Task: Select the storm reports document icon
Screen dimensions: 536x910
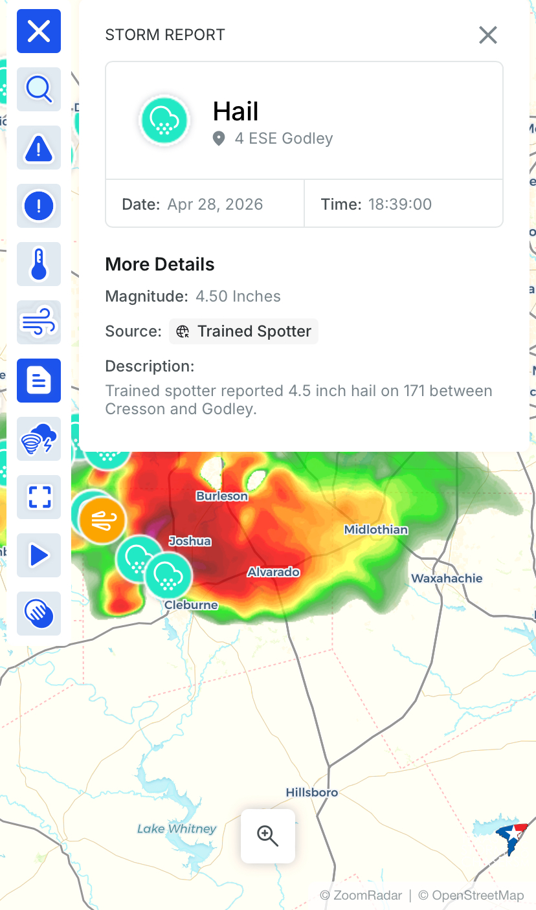Action: coord(39,381)
